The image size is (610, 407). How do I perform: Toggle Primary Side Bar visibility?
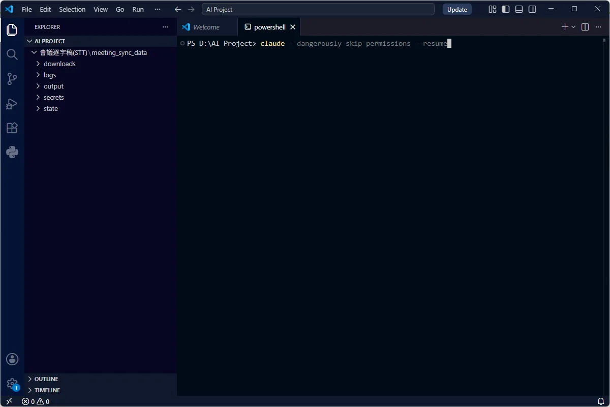506,9
